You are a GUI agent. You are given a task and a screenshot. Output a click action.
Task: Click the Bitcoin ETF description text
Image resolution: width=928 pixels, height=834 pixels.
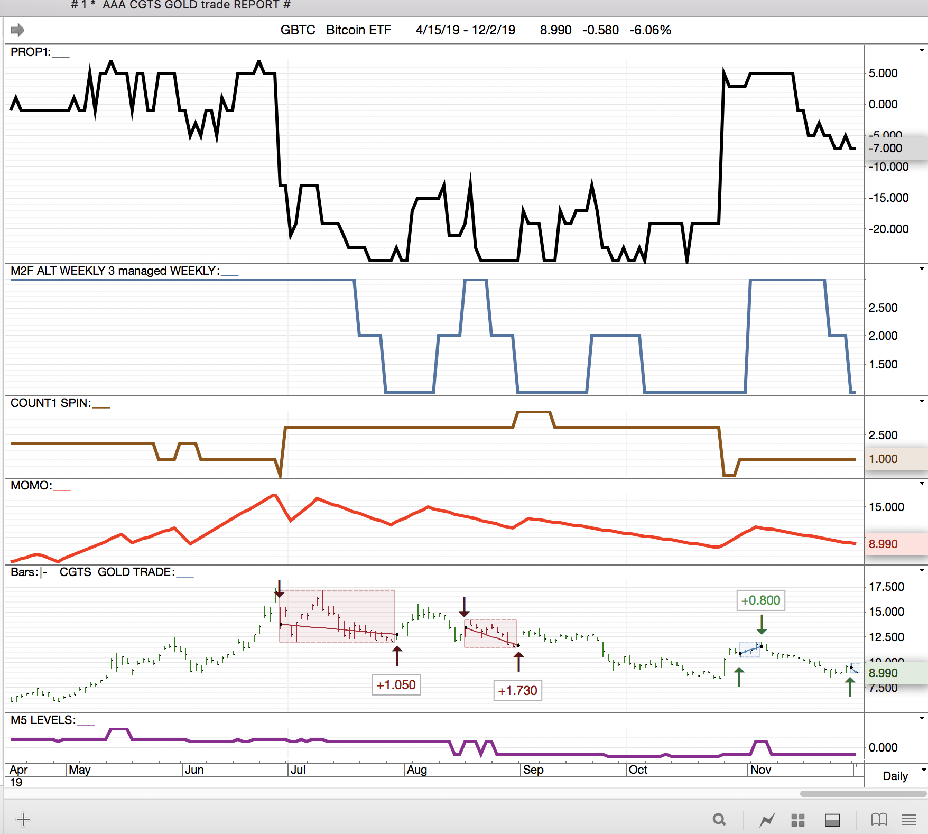[x=359, y=30]
